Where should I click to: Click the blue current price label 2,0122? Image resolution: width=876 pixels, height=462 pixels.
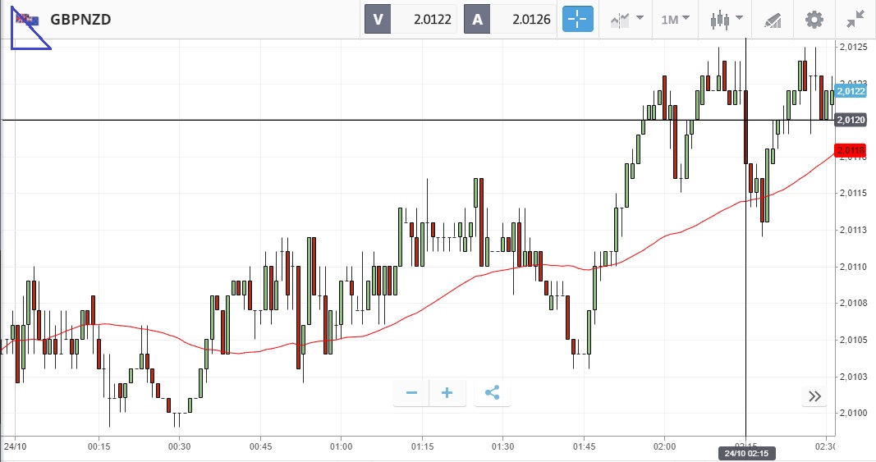click(x=851, y=90)
